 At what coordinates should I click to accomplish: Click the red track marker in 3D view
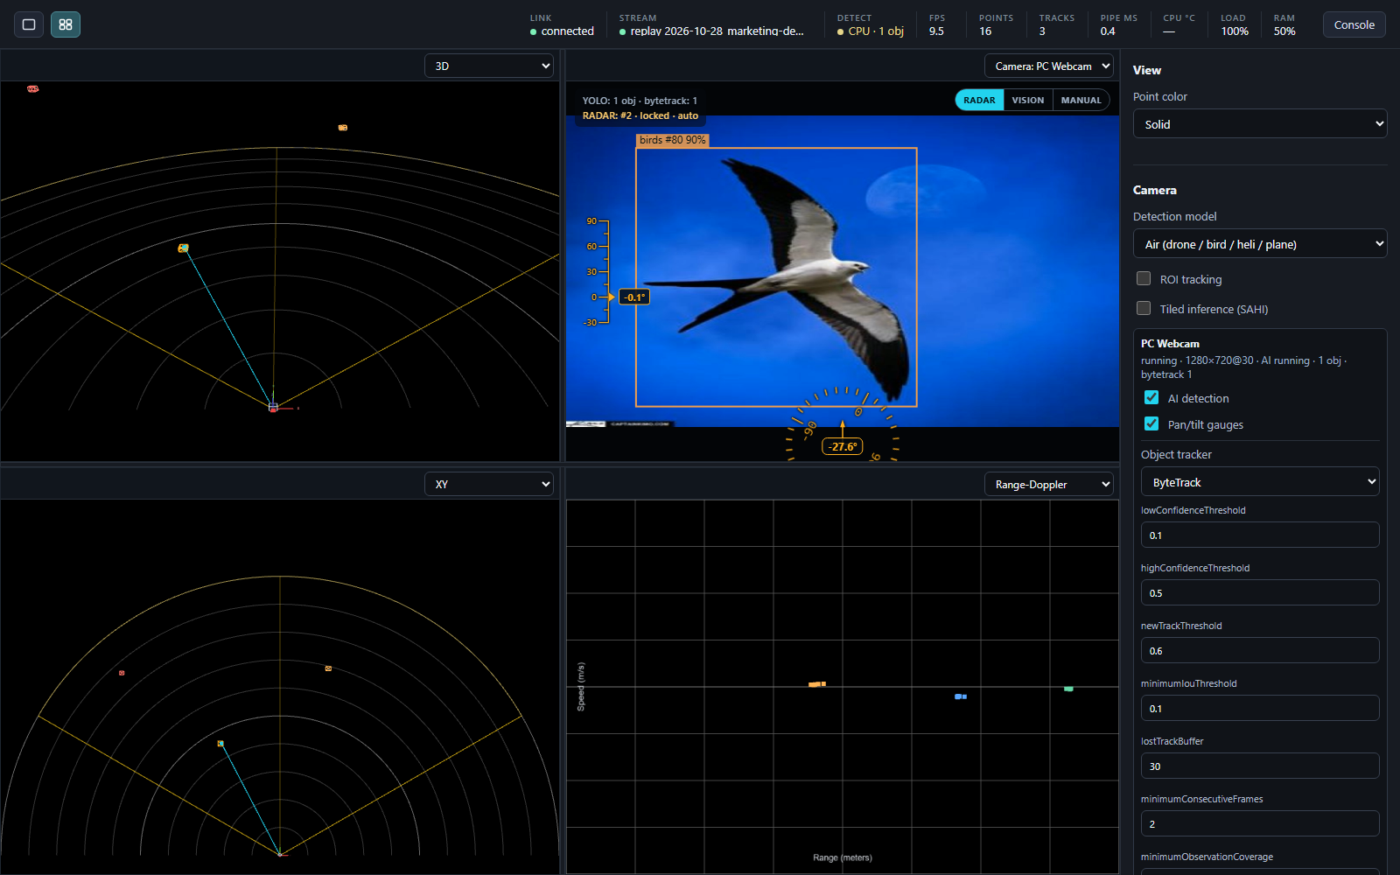[x=32, y=88]
